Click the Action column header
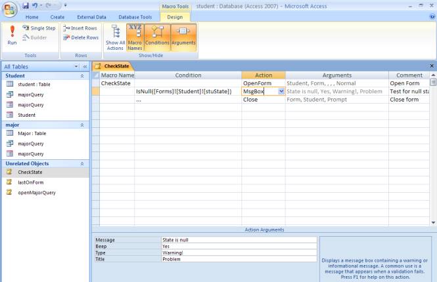437x282 pixels. 264,75
